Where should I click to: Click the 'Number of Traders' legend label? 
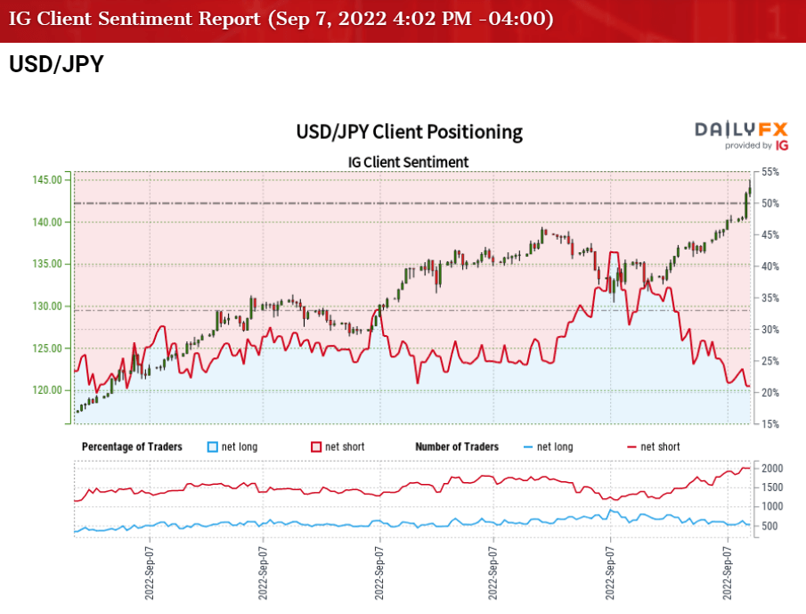pos(457,446)
